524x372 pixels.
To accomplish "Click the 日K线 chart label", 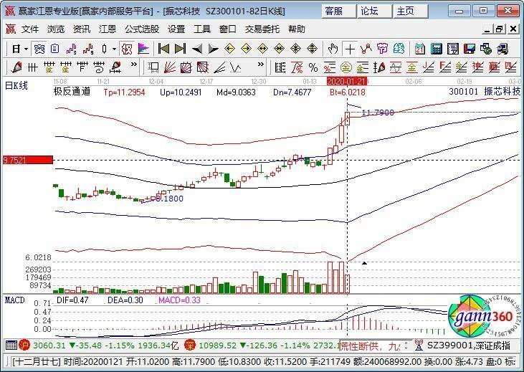I will point(16,86).
